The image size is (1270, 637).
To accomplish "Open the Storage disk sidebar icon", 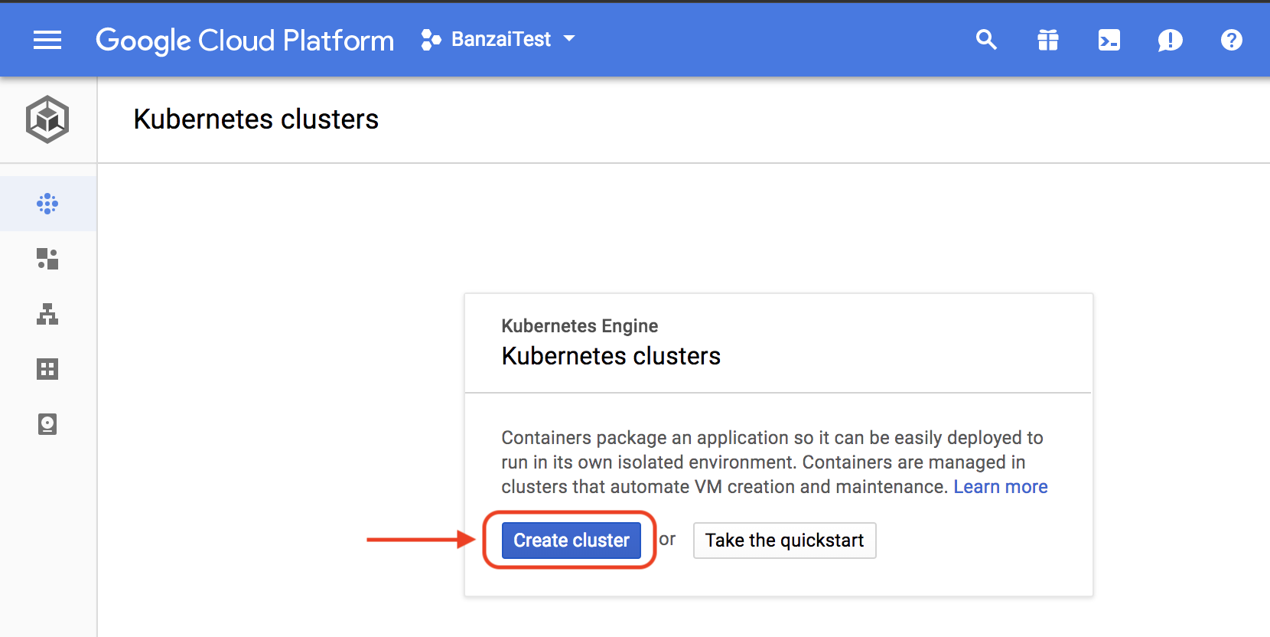I will point(47,424).
